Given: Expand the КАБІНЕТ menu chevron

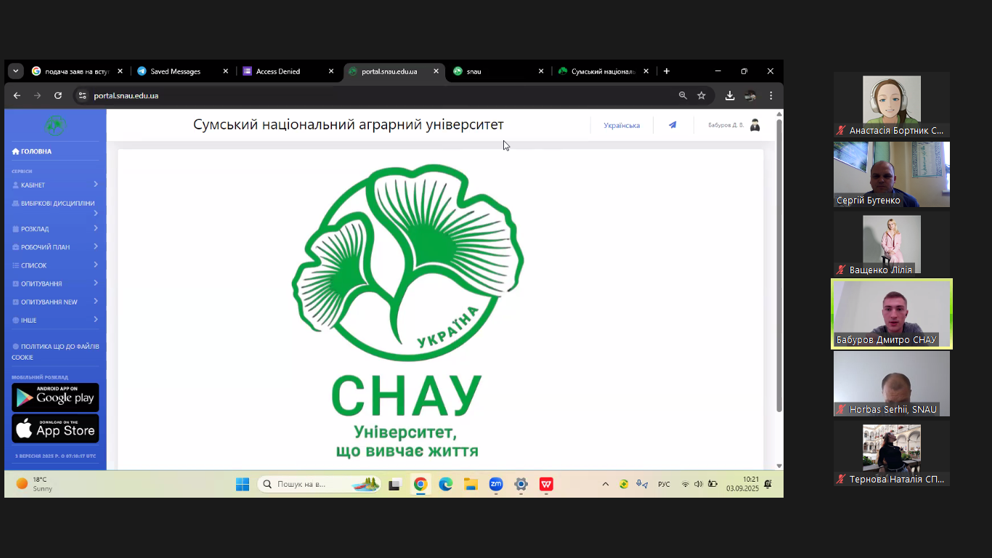Looking at the screenshot, I should pos(95,185).
